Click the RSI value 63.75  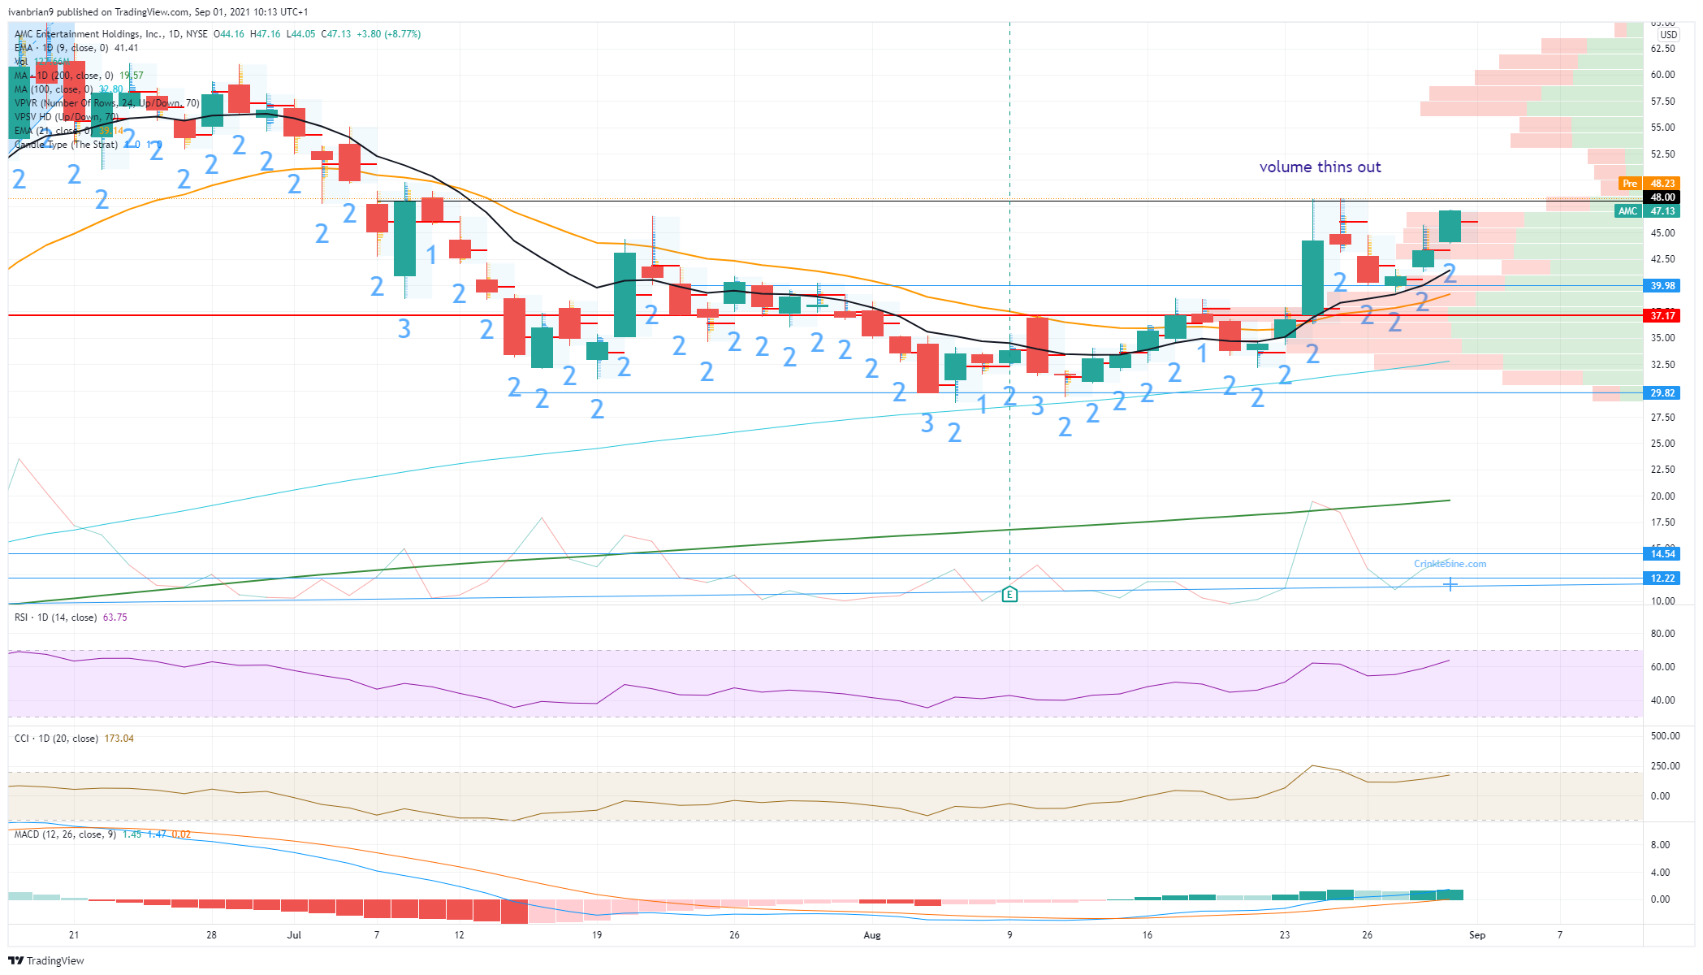115,617
